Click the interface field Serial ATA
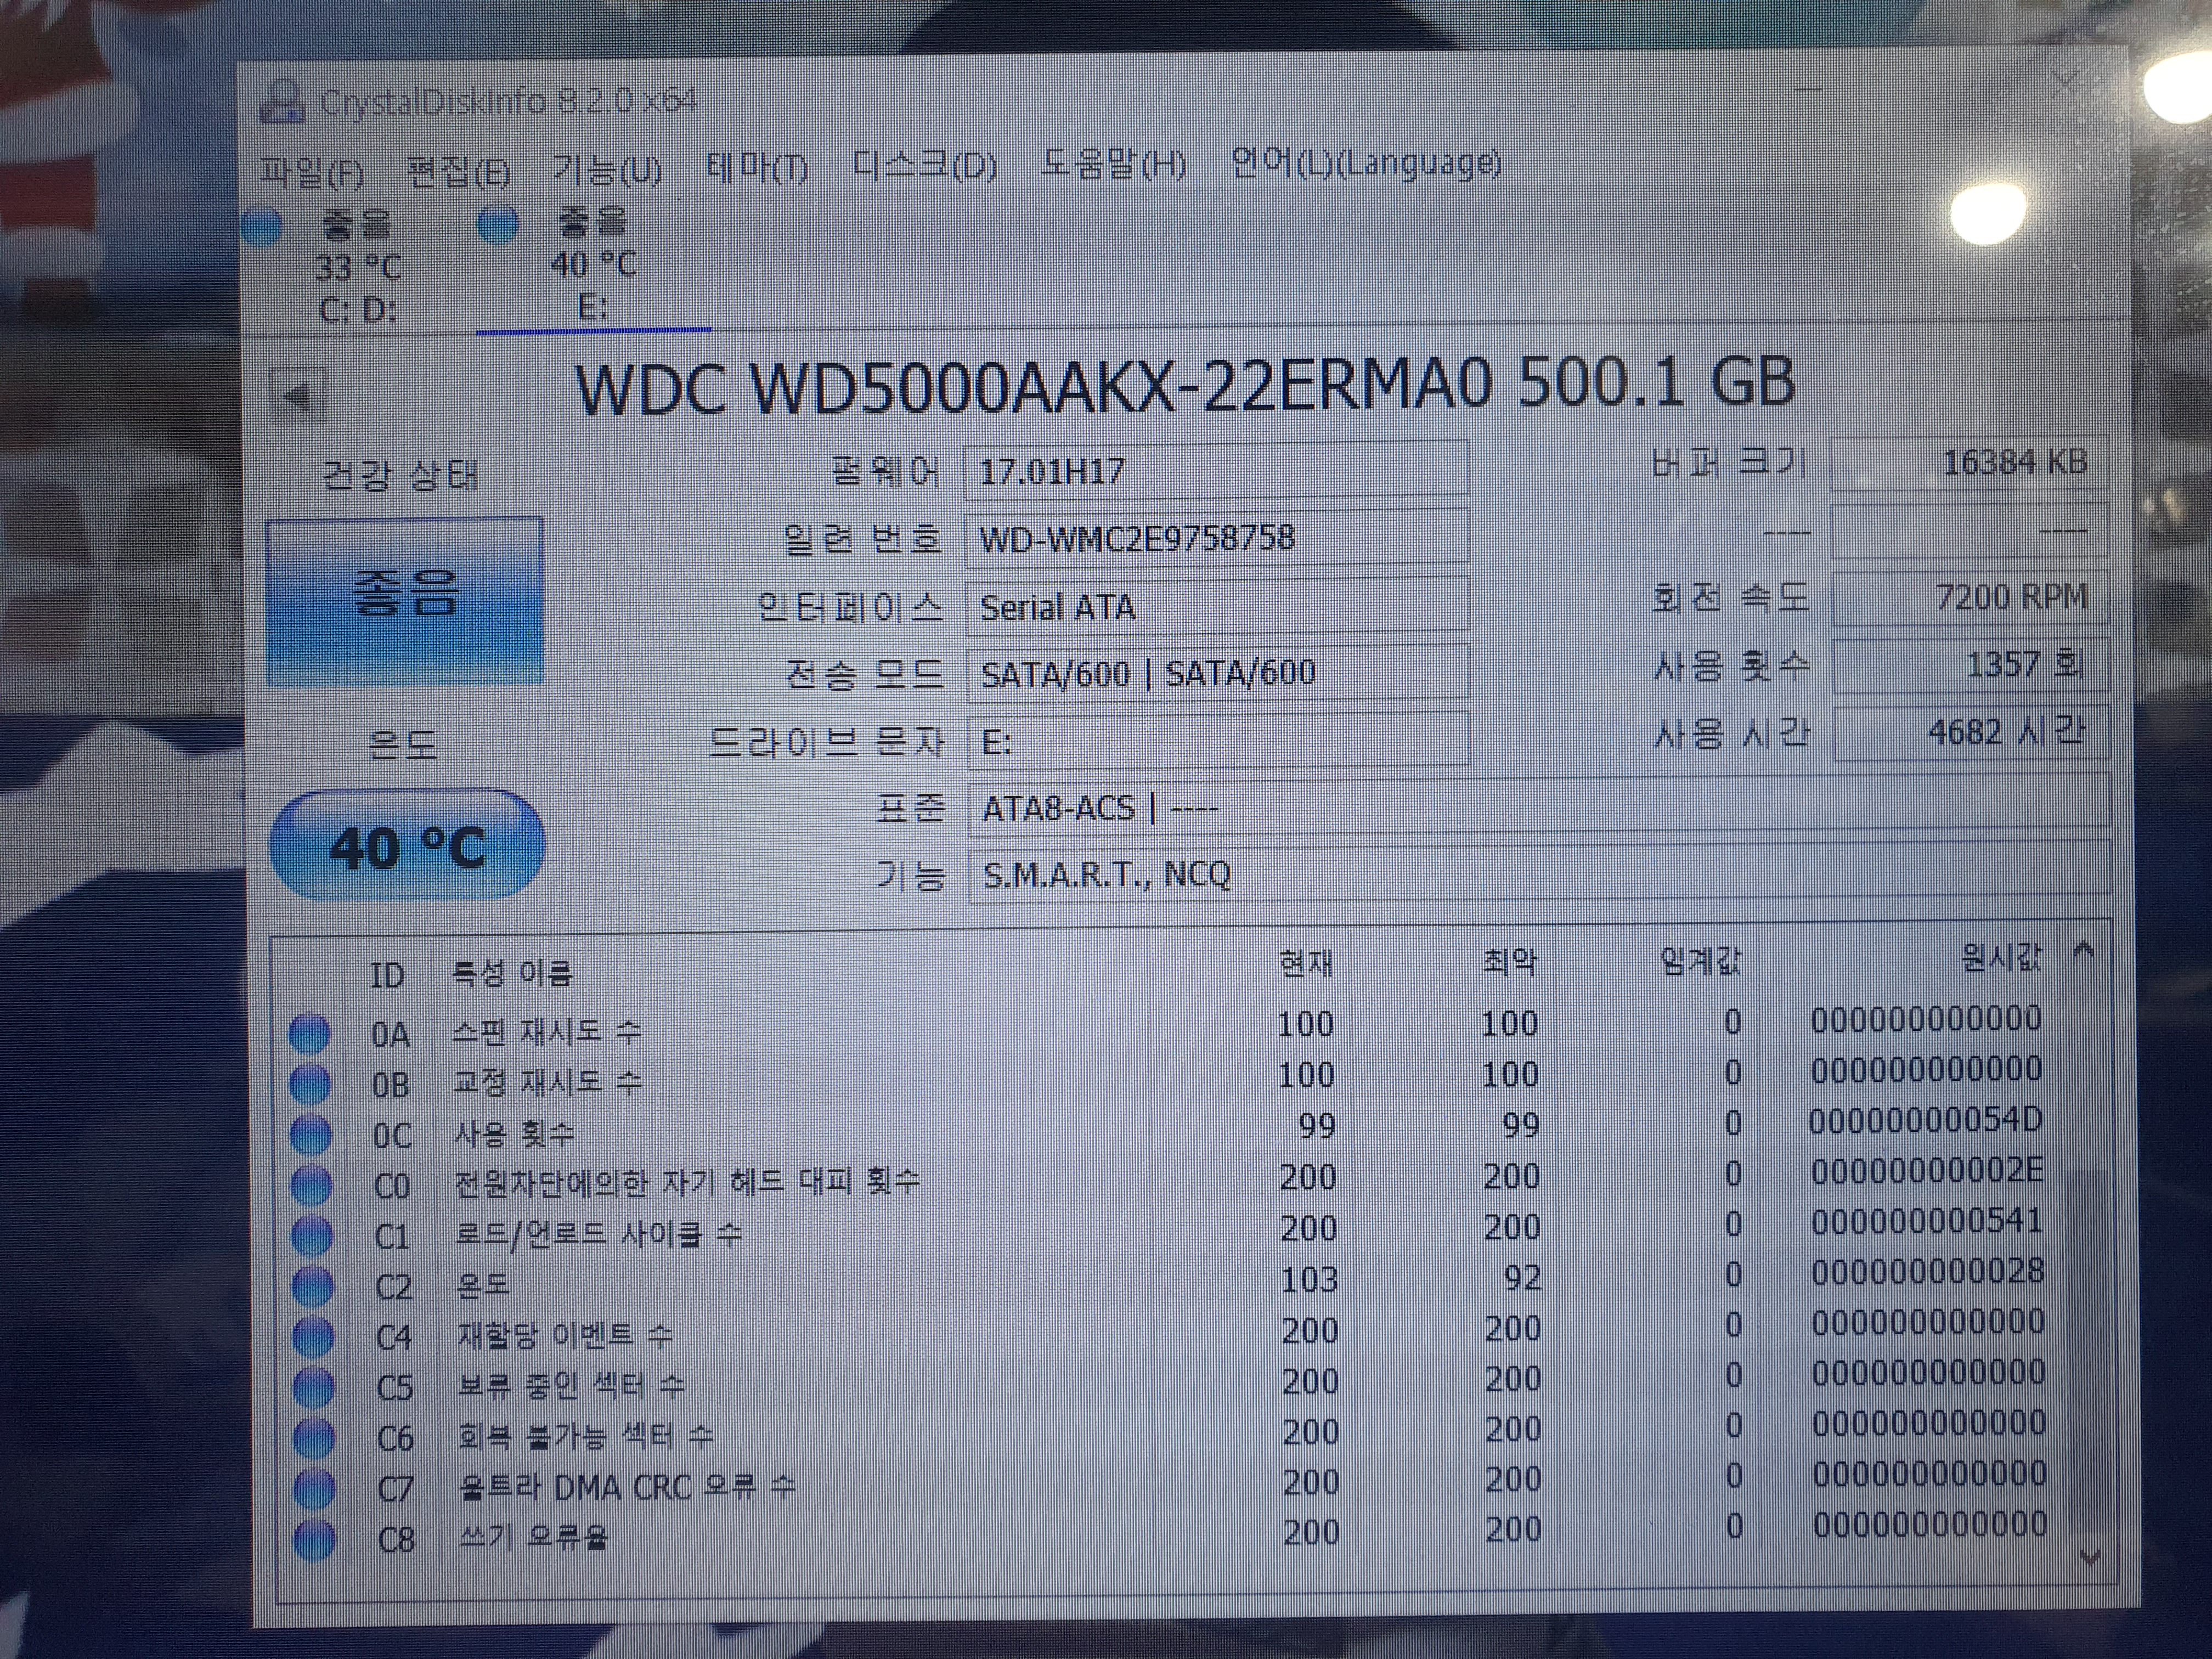 pos(1216,606)
